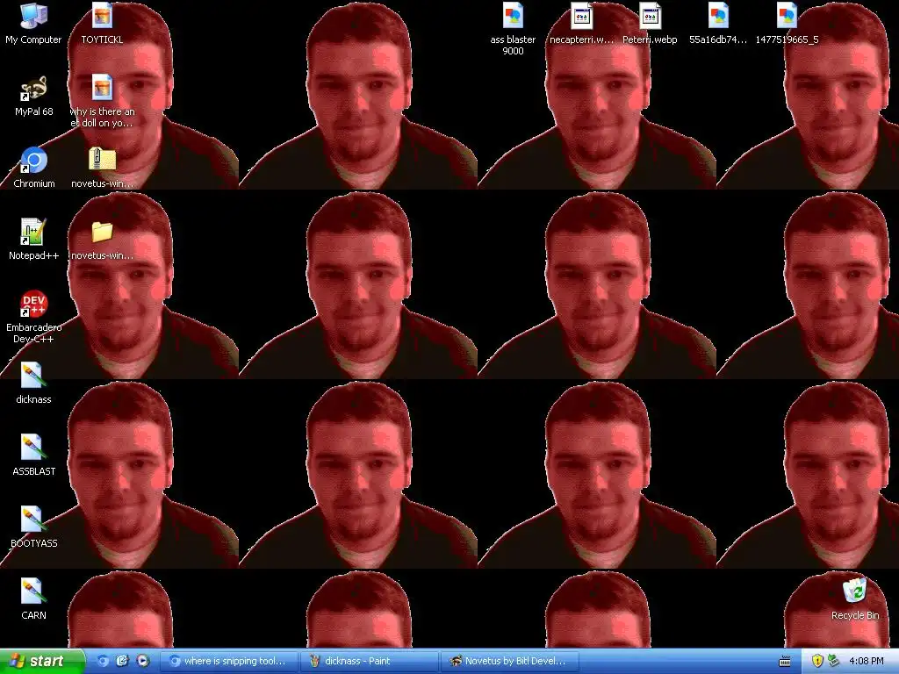Click the Safely Remove Hardware tray icon

click(x=833, y=661)
